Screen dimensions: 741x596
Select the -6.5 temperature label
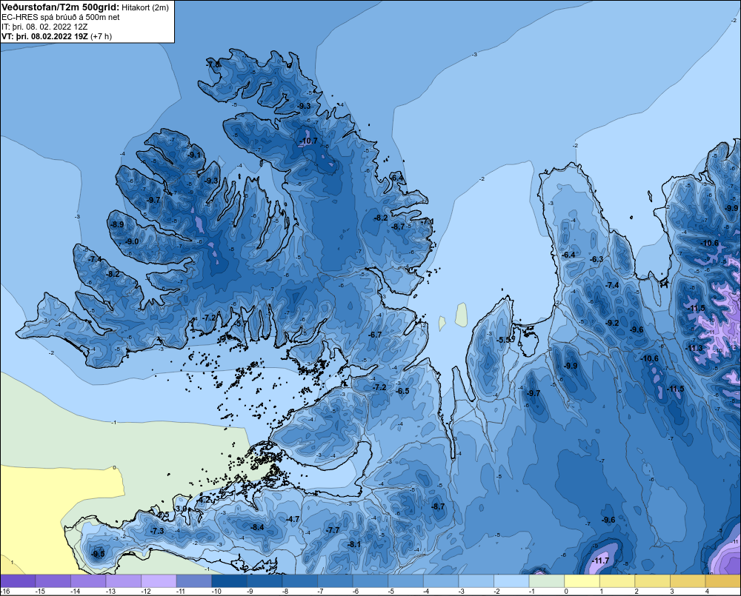tap(402, 391)
